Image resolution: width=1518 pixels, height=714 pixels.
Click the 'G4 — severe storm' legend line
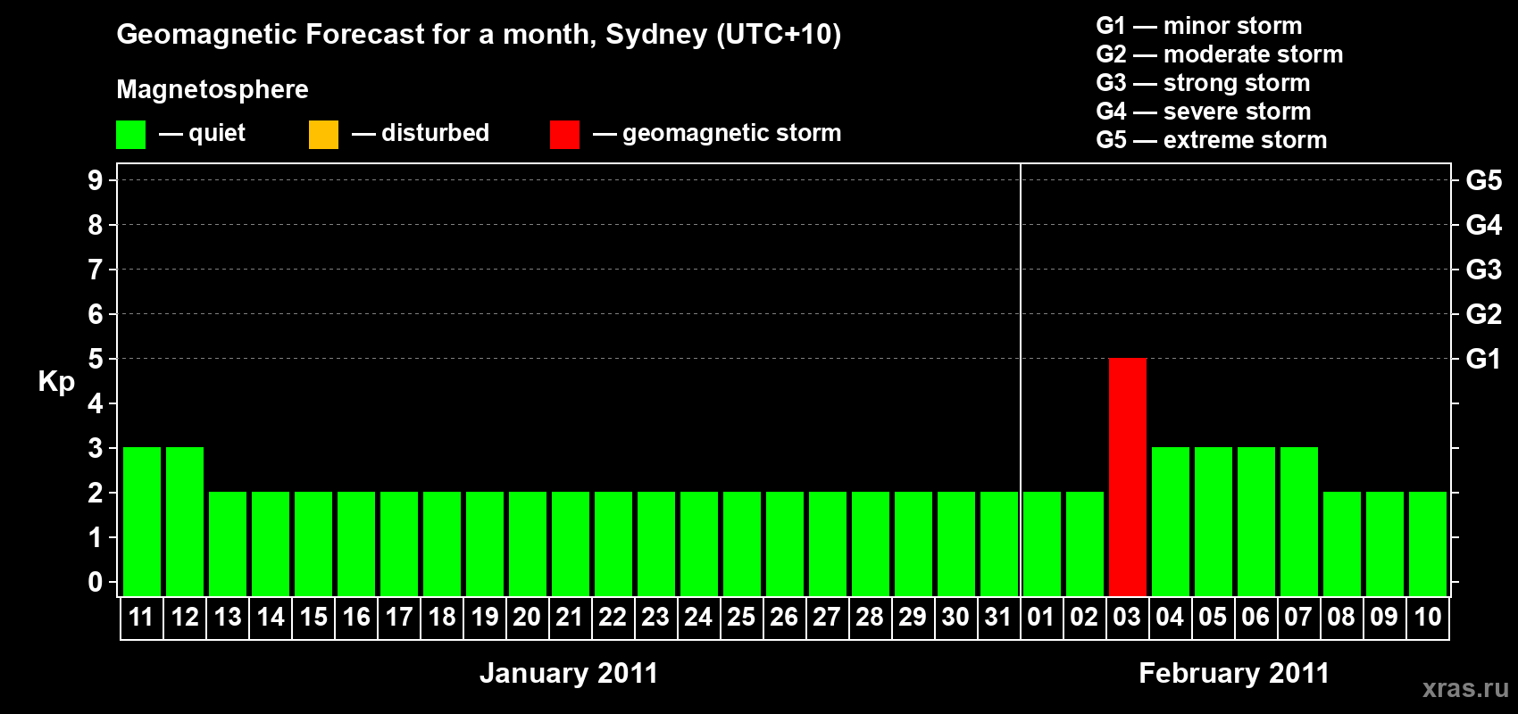1204,112
